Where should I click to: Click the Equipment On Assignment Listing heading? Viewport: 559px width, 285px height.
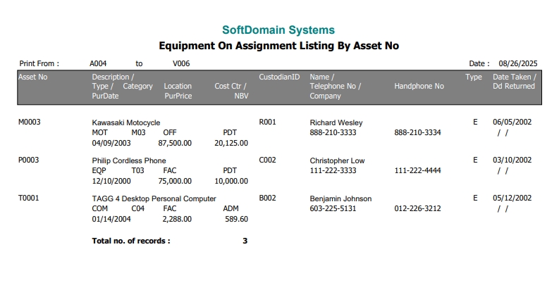tap(278, 46)
